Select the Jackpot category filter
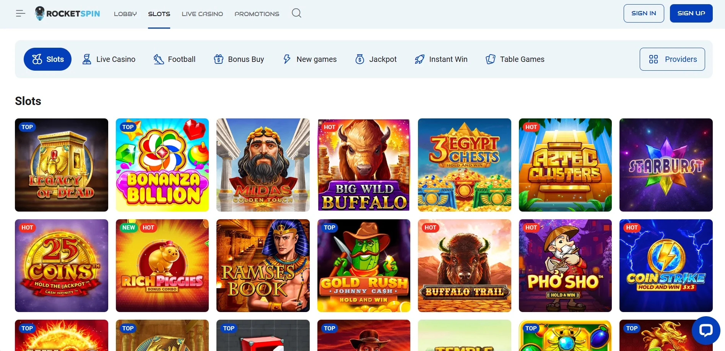The image size is (725, 351). (x=376, y=59)
